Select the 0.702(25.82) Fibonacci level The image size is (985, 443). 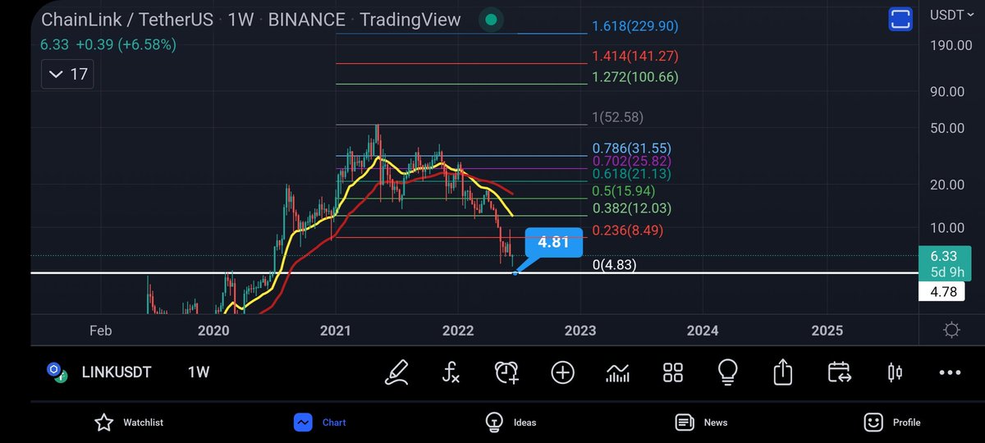631,162
